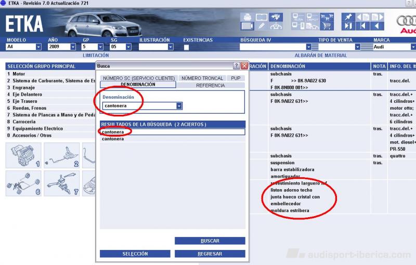Select main group 9 Equipamiento Electrico

(50, 128)
